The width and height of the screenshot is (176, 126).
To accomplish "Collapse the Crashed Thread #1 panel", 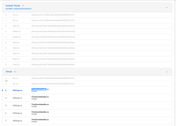I will click(167, 7).
